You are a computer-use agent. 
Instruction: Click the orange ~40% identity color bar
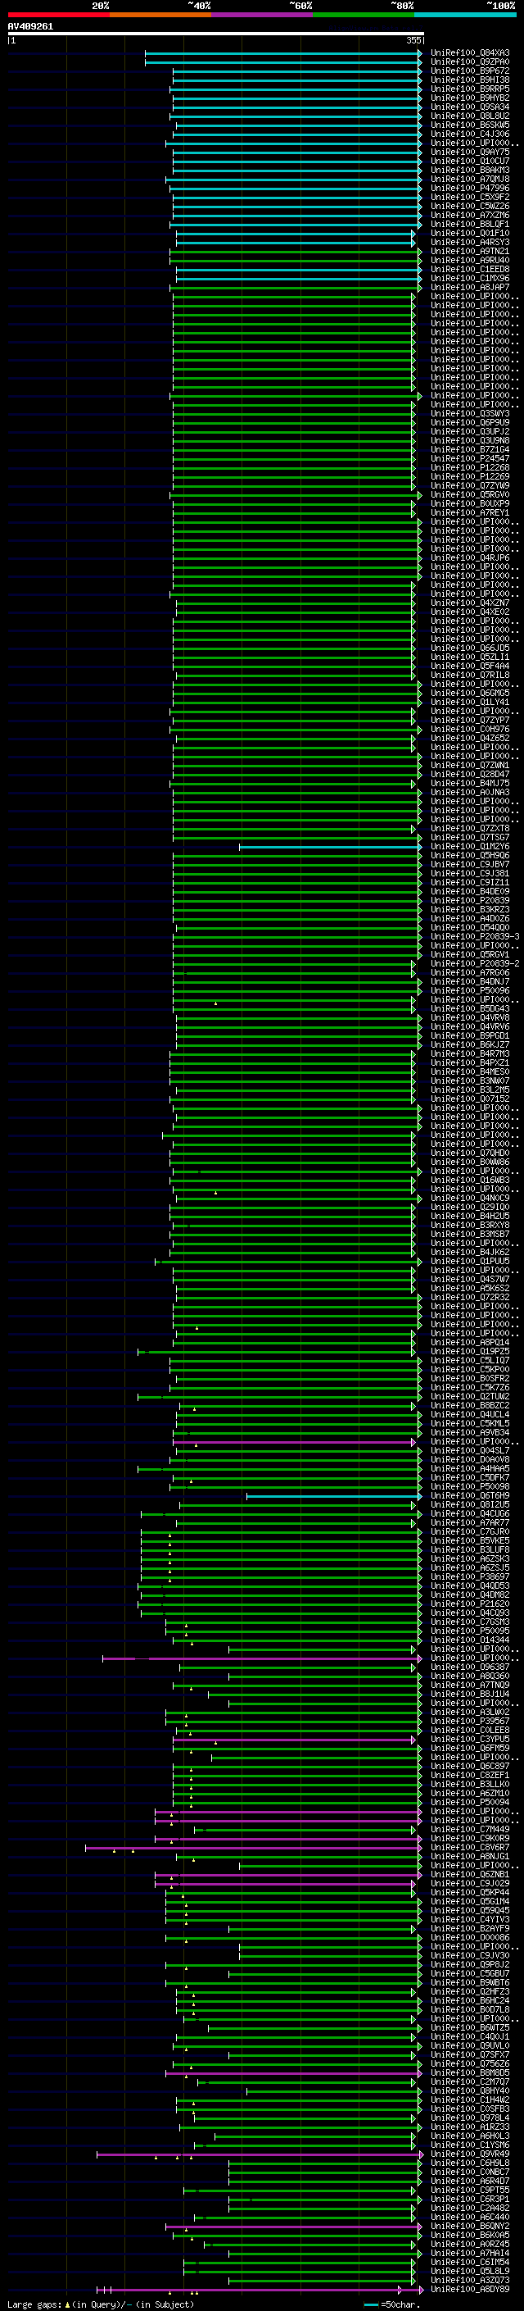[x=160, y=15]
